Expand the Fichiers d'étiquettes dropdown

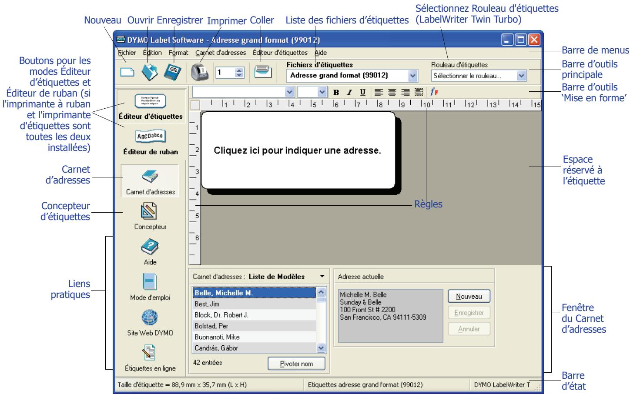pyautogui.click(x=413, y=75)
